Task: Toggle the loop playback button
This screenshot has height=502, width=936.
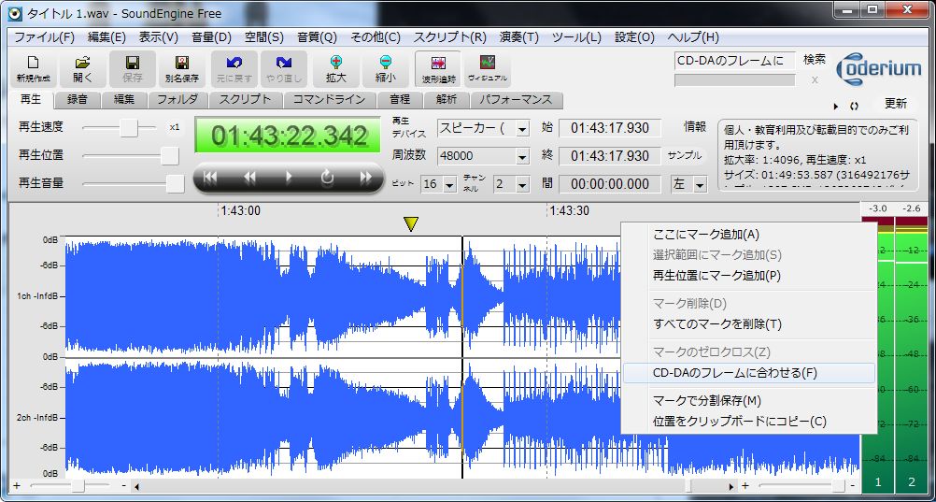Action: pos(327,178)
